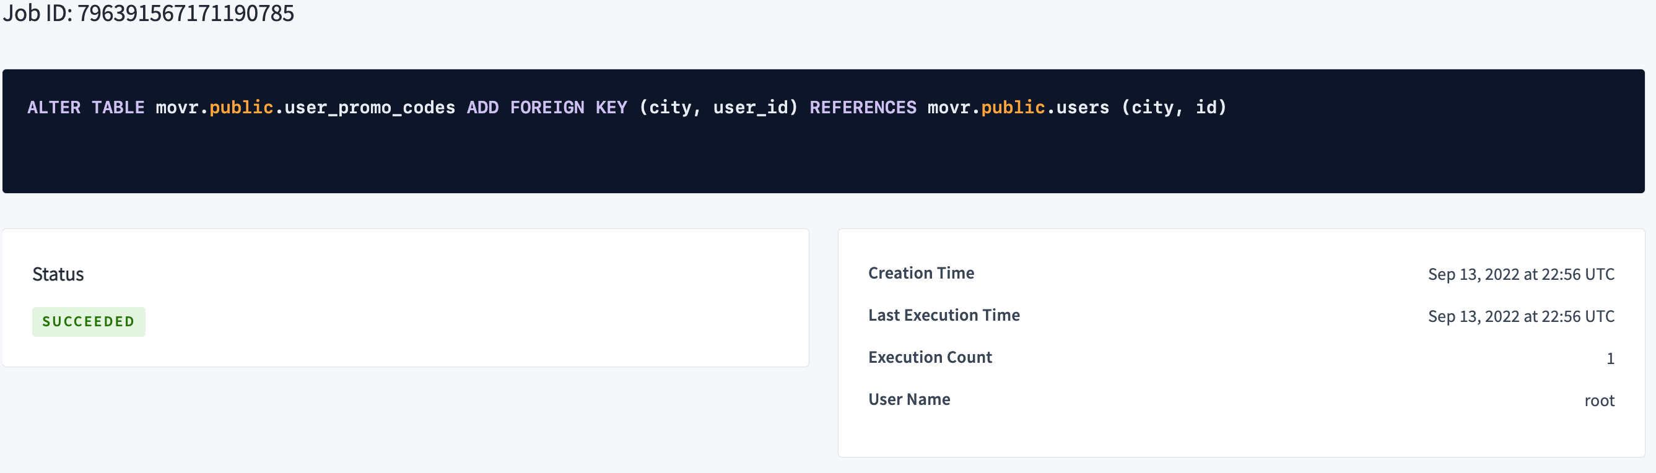Click the Last Execution Time timestamp value
1656x473 pixels.
click(x=1520, y=316)
